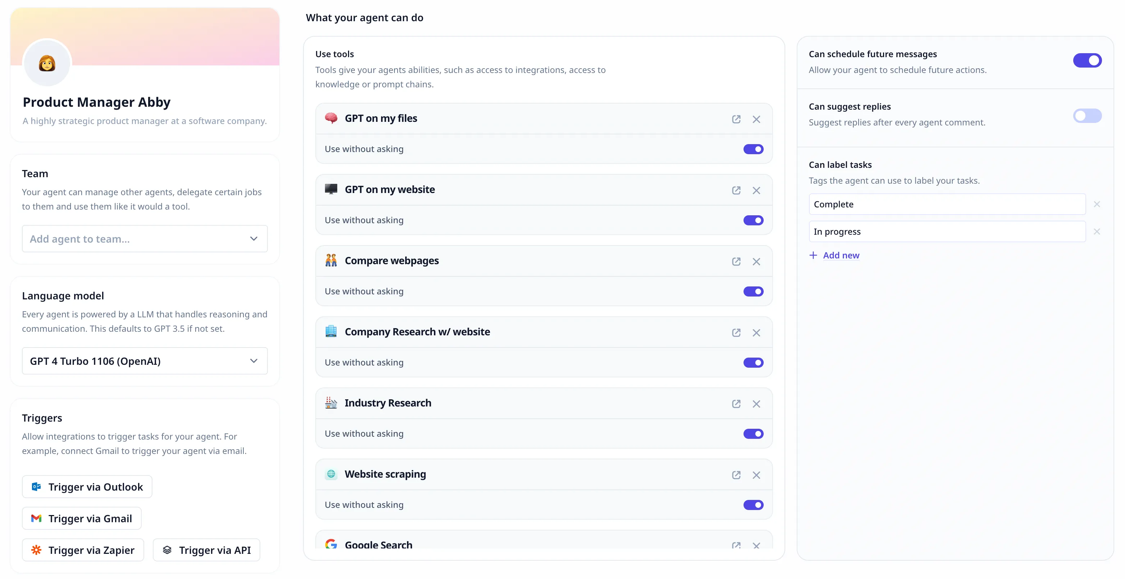Delete the Complete task label
Image resolution: width=1125 pixels, height=579 pixels.
(1096, 205)
